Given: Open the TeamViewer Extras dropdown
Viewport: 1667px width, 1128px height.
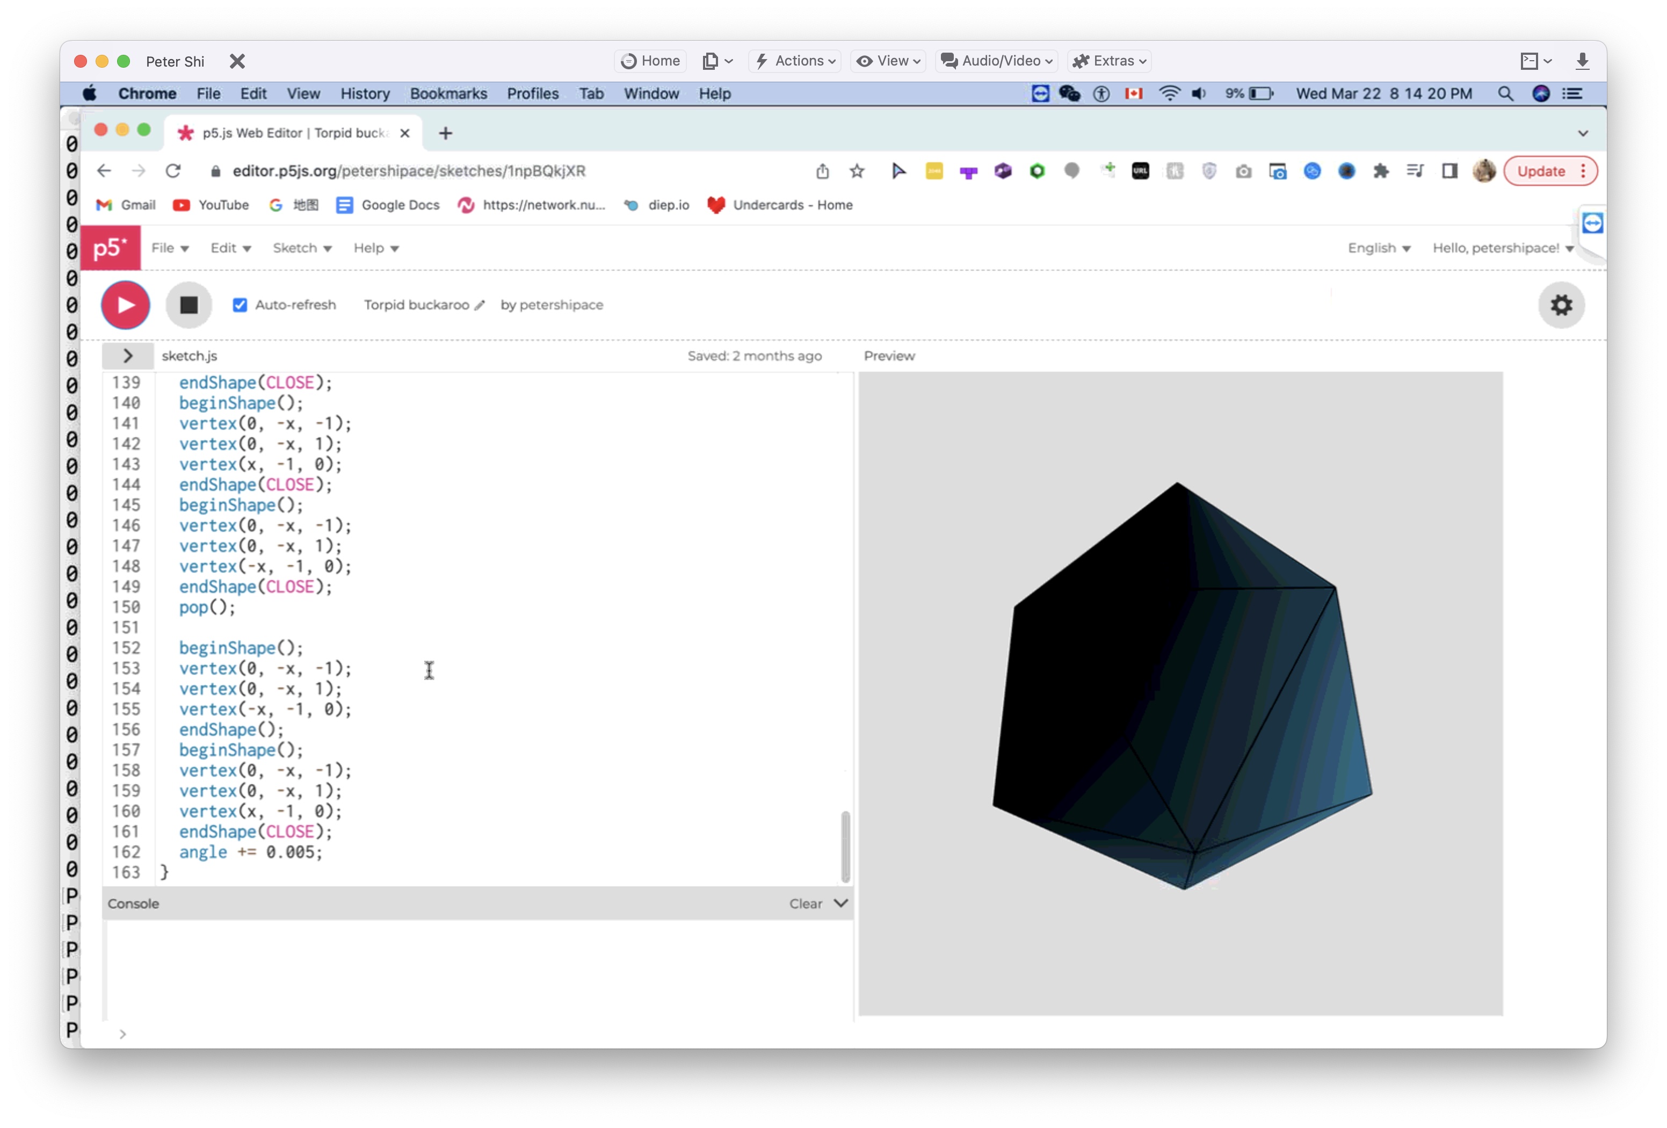Looking at the screenshot, I should 1110,61.
